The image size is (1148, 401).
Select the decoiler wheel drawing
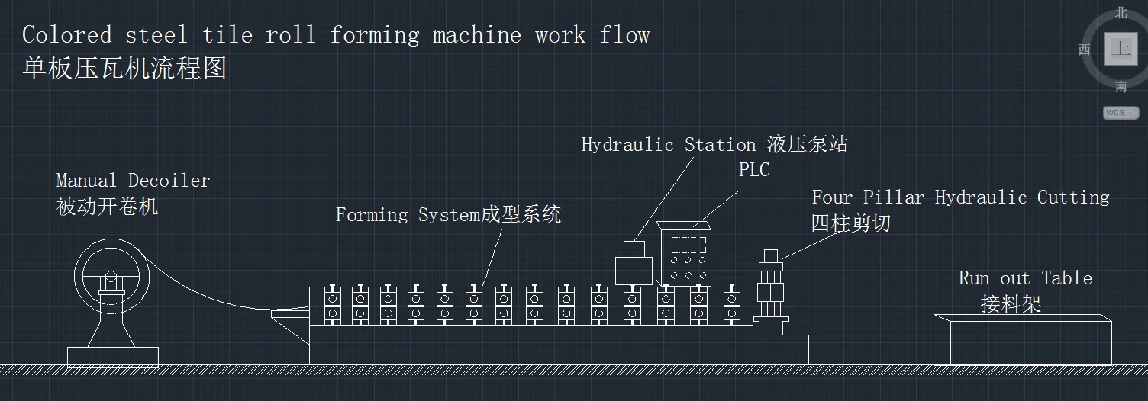[x=112, y=274]
